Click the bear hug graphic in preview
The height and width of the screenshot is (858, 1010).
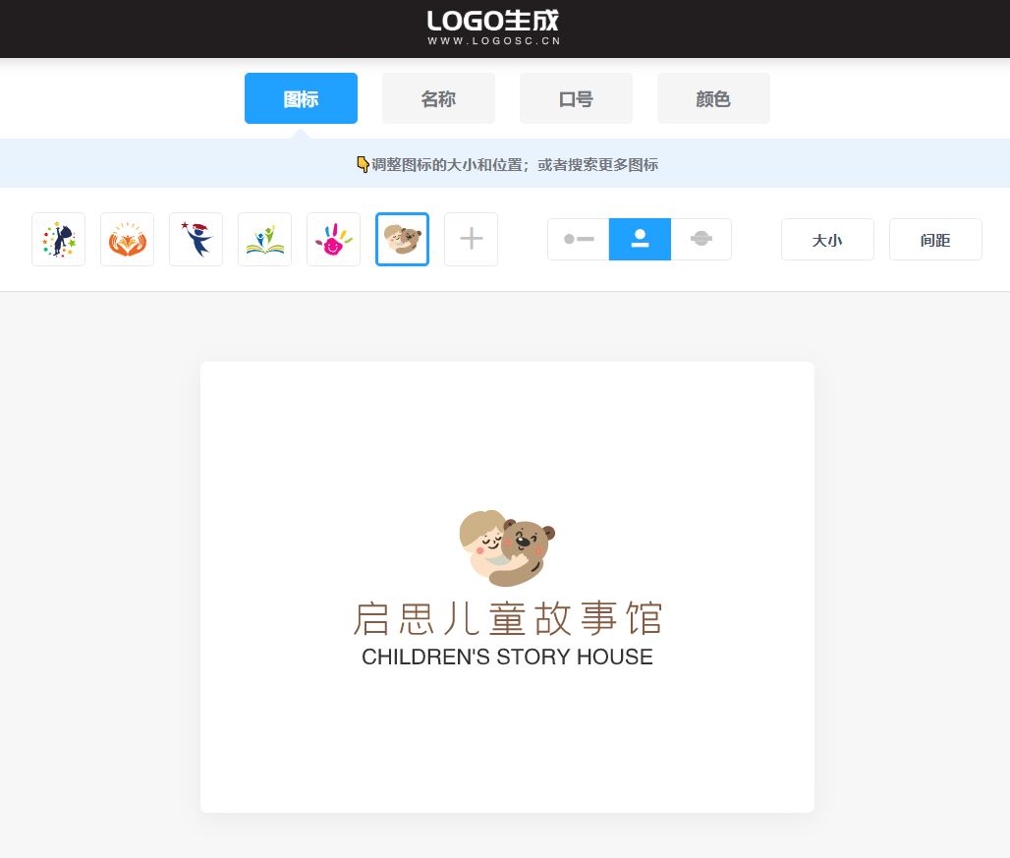point(507,548)
